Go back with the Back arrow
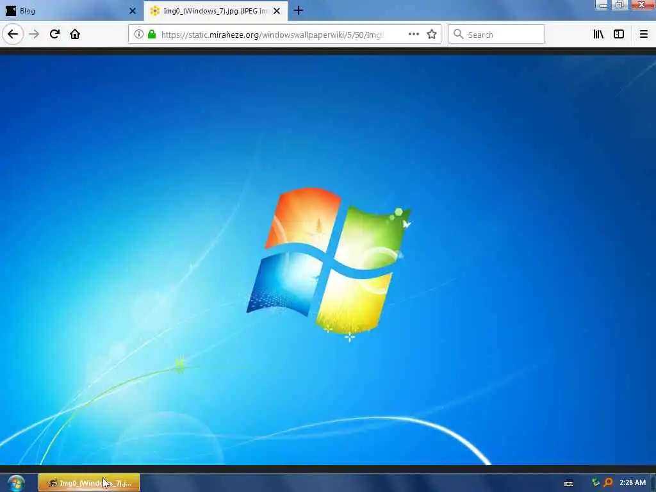The width and height of the screenshot is (656, 492). pyautogui.click(x=13, y=34)
